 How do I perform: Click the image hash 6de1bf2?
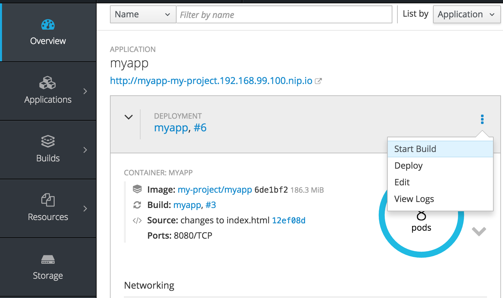tap(271, 190)
